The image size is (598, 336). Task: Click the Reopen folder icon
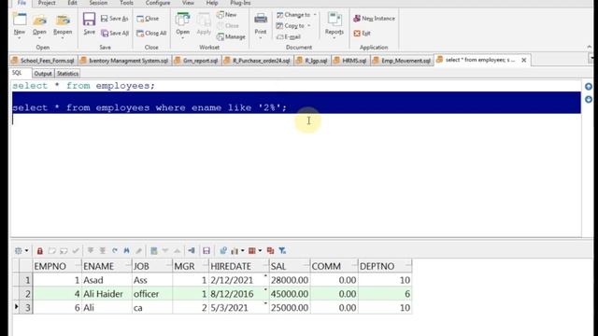coord(63,20)
